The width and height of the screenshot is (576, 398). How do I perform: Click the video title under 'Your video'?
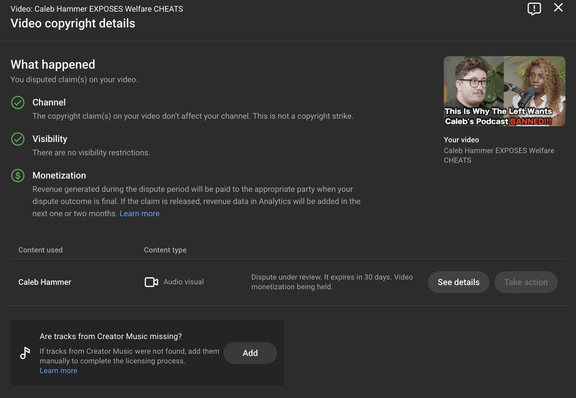click(x=499, y=155)
